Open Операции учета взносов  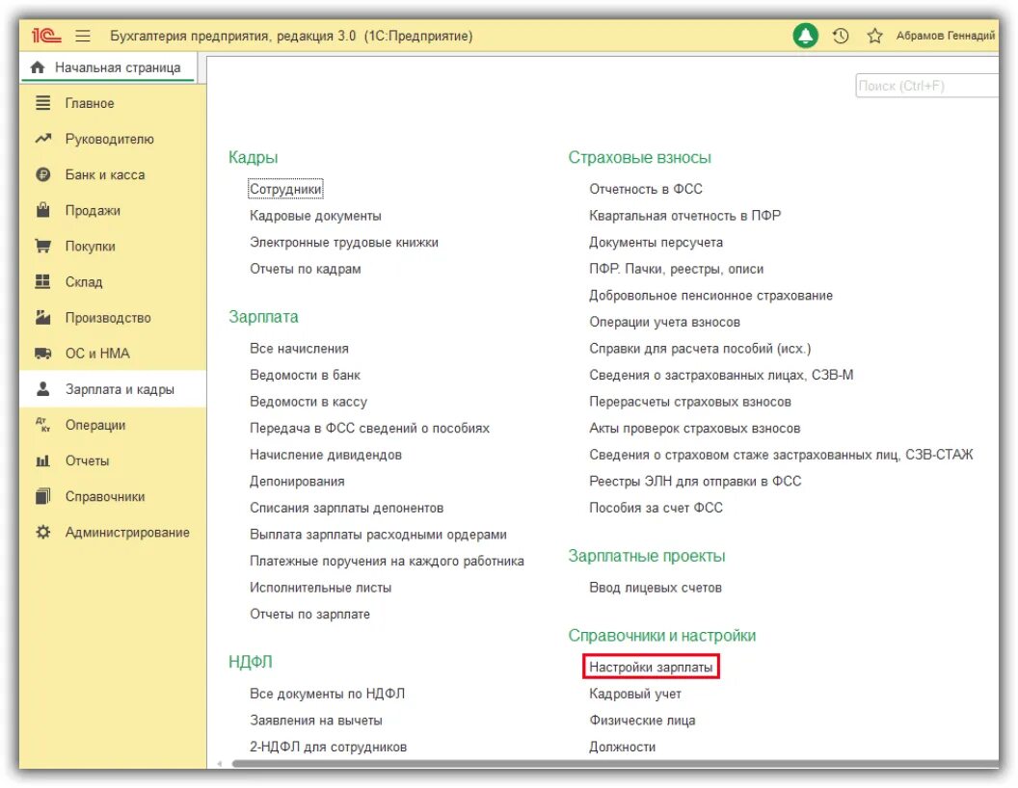coord(665,322)
